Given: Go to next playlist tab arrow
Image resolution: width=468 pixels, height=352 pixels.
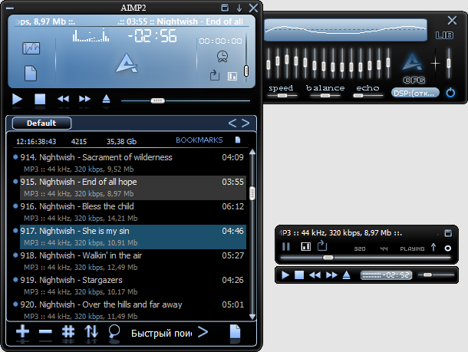Looking at the screenshot, I should [x=246, y=123].
